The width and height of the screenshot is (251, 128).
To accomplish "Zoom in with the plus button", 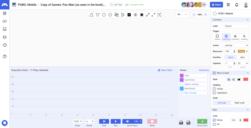I will click(205, 15).
